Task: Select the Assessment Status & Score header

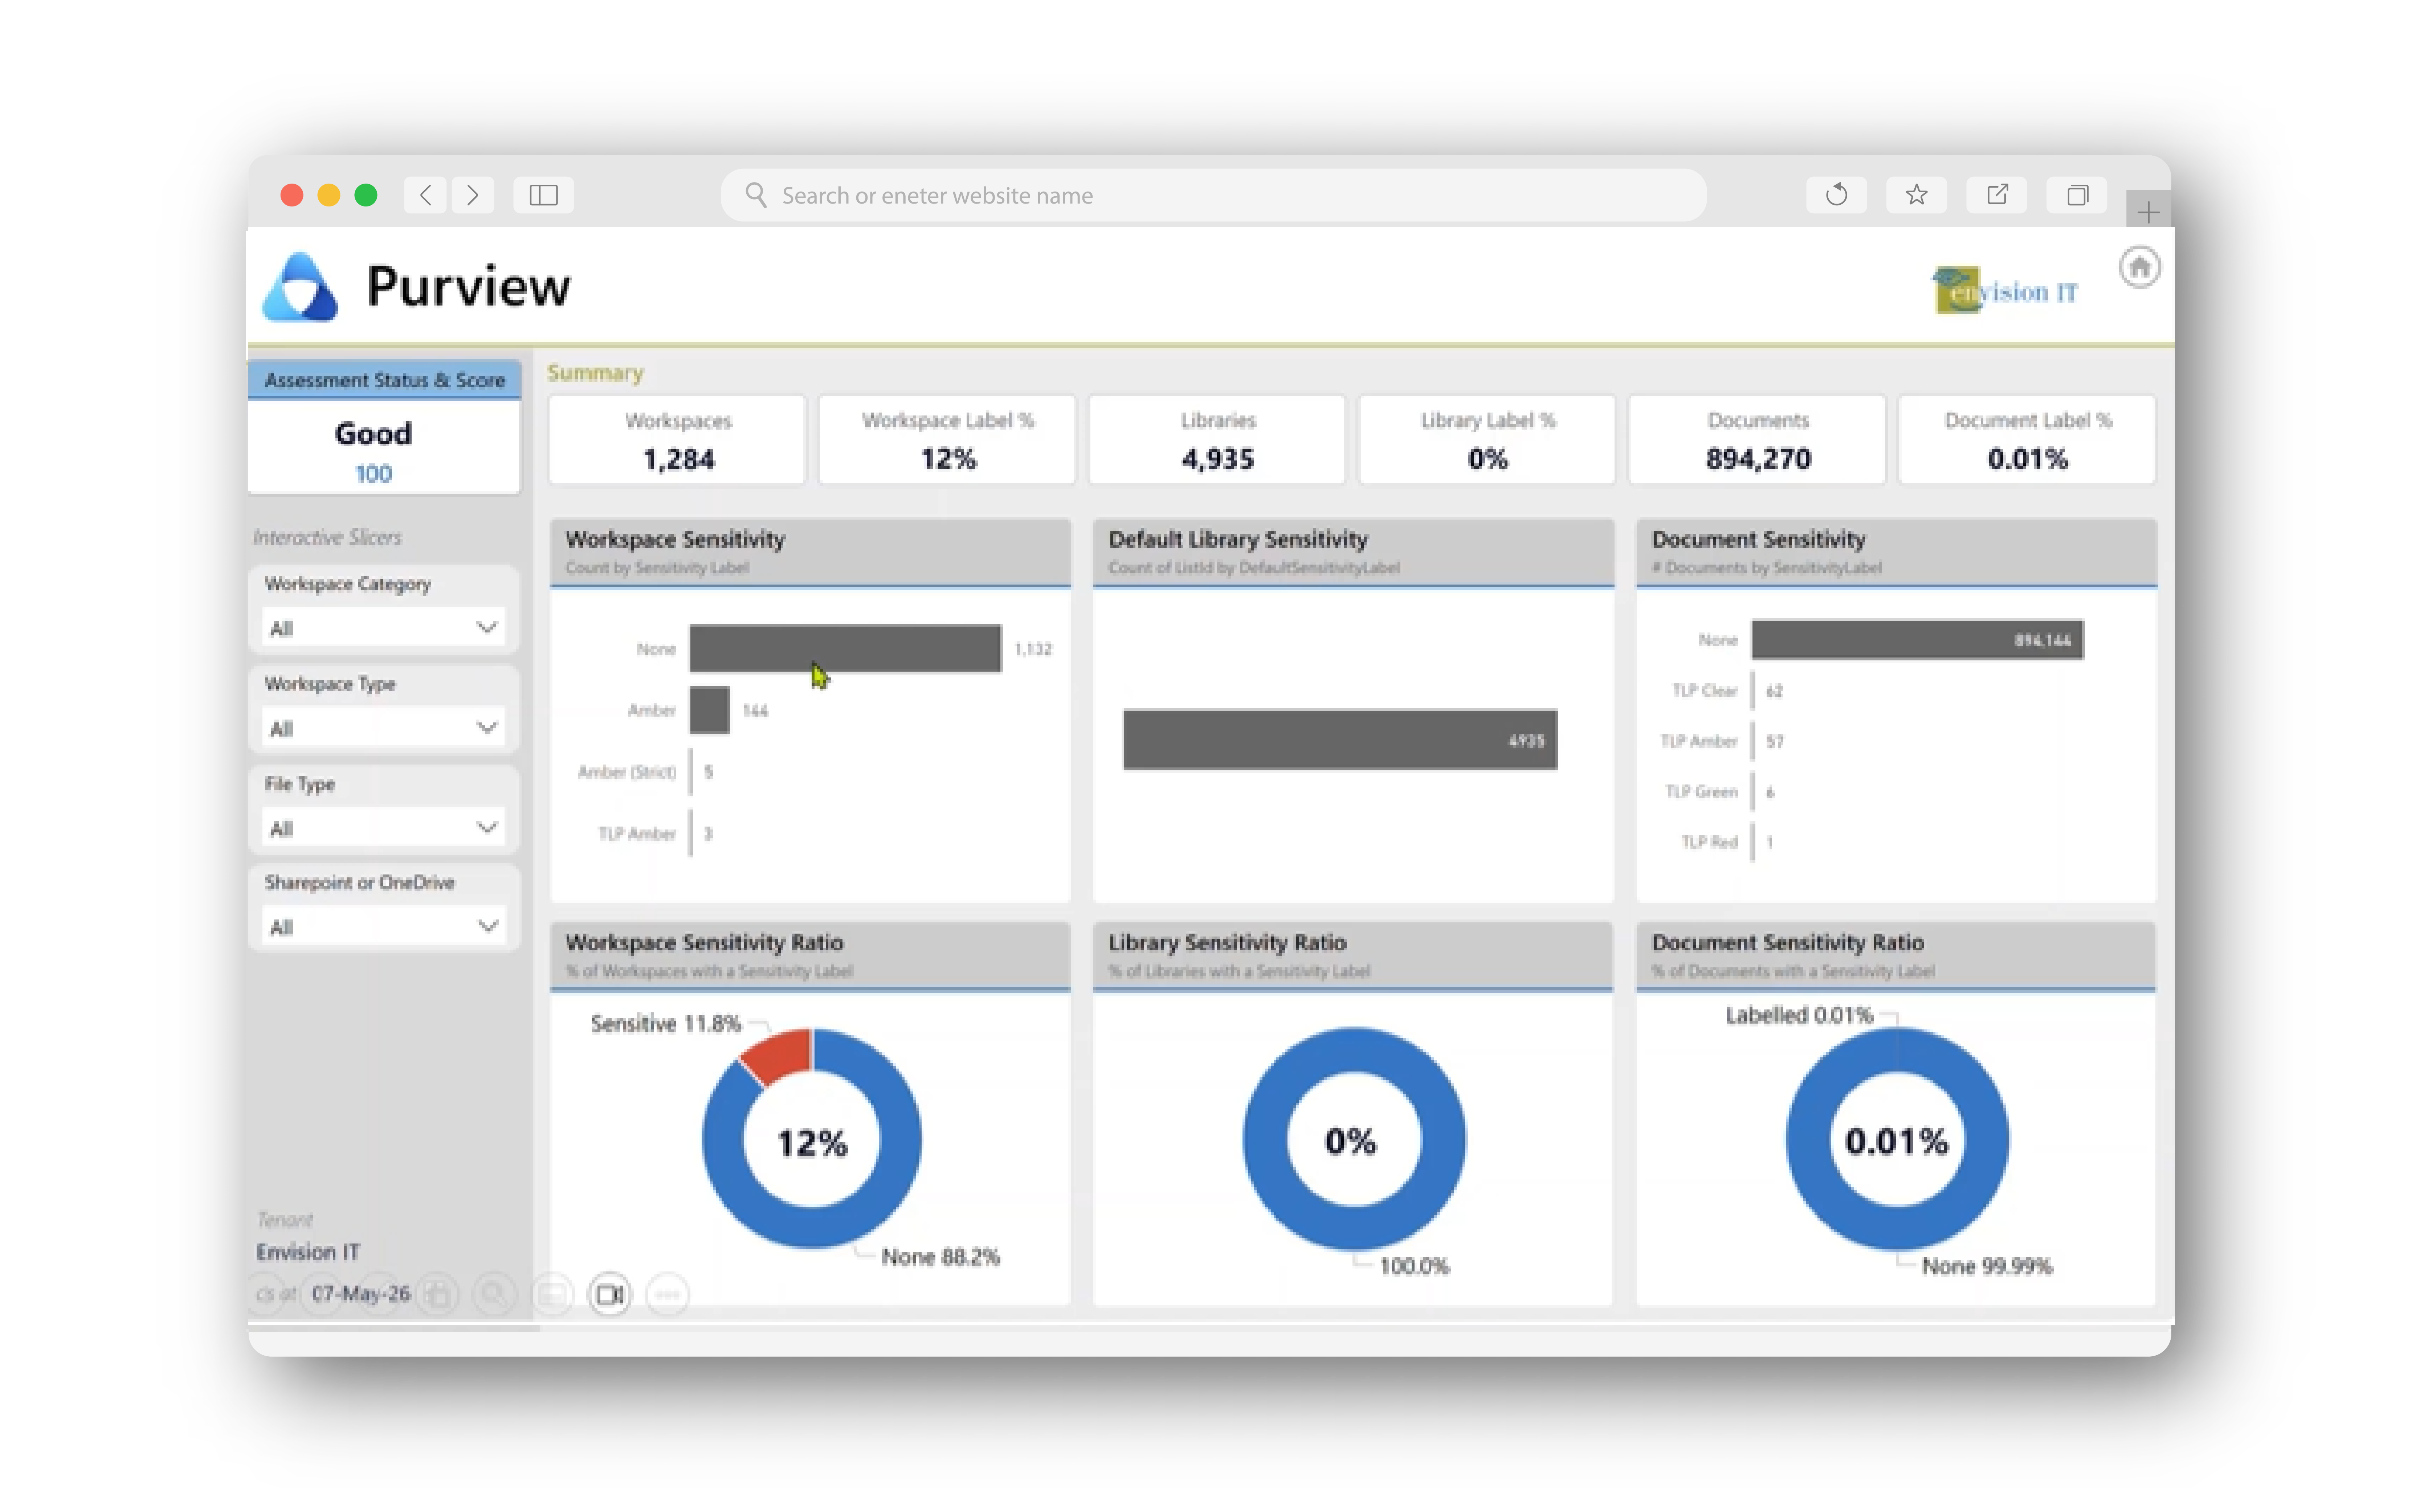Action: tap(384, 380)
